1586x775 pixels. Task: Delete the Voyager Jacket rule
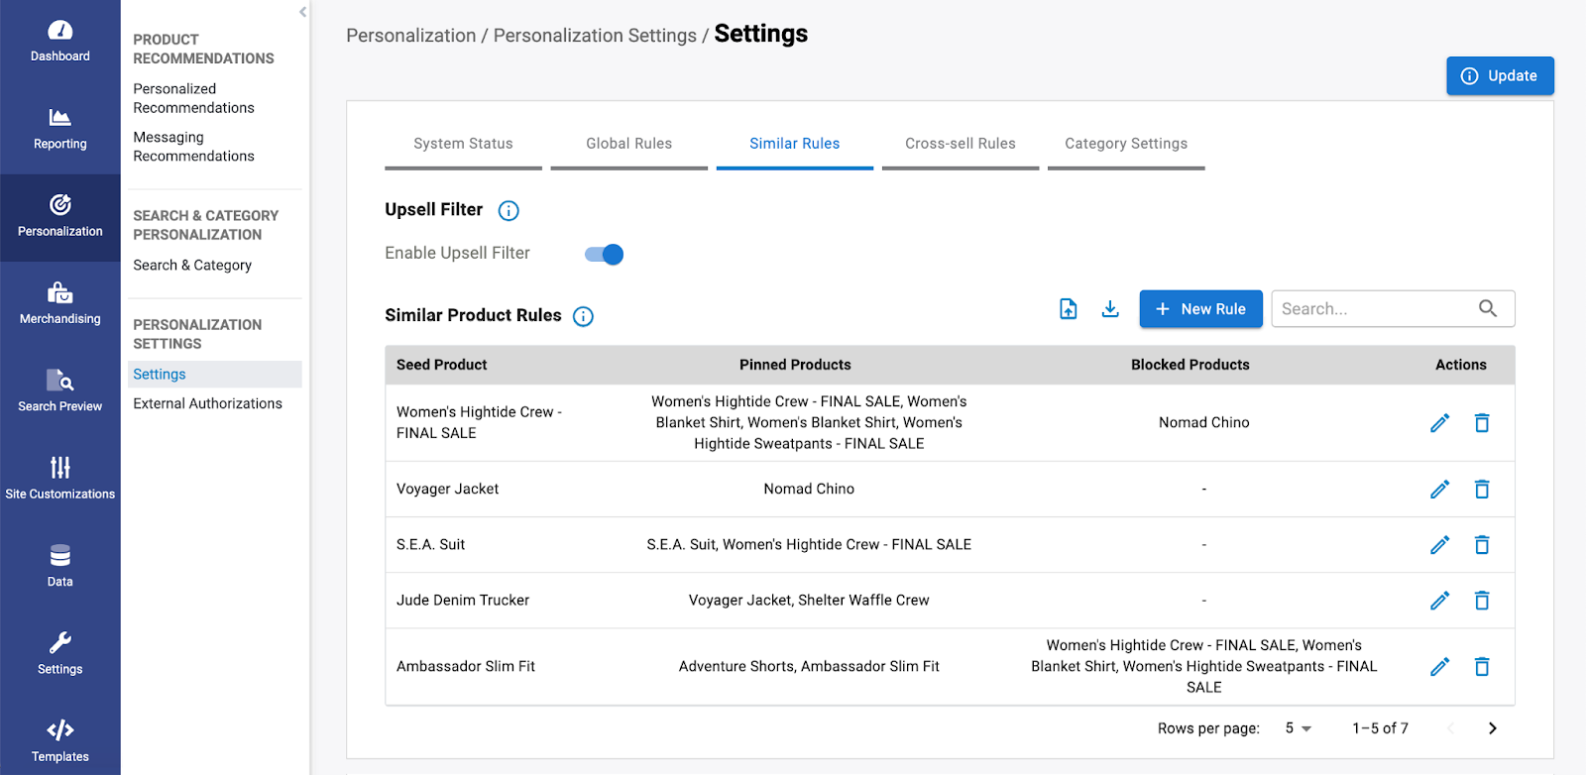point(1482,490)
